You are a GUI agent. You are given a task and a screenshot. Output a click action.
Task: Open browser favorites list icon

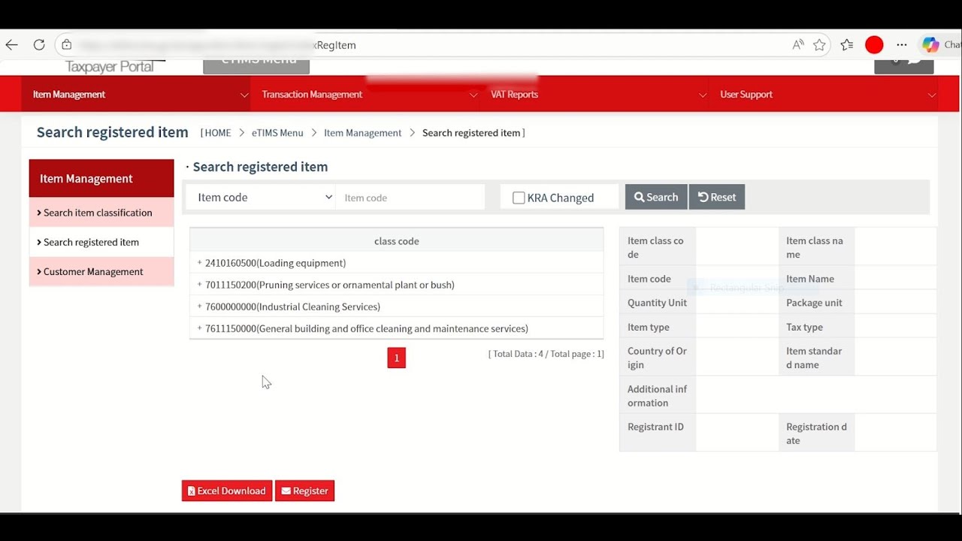pyautogui.click(x=847, y=45)
